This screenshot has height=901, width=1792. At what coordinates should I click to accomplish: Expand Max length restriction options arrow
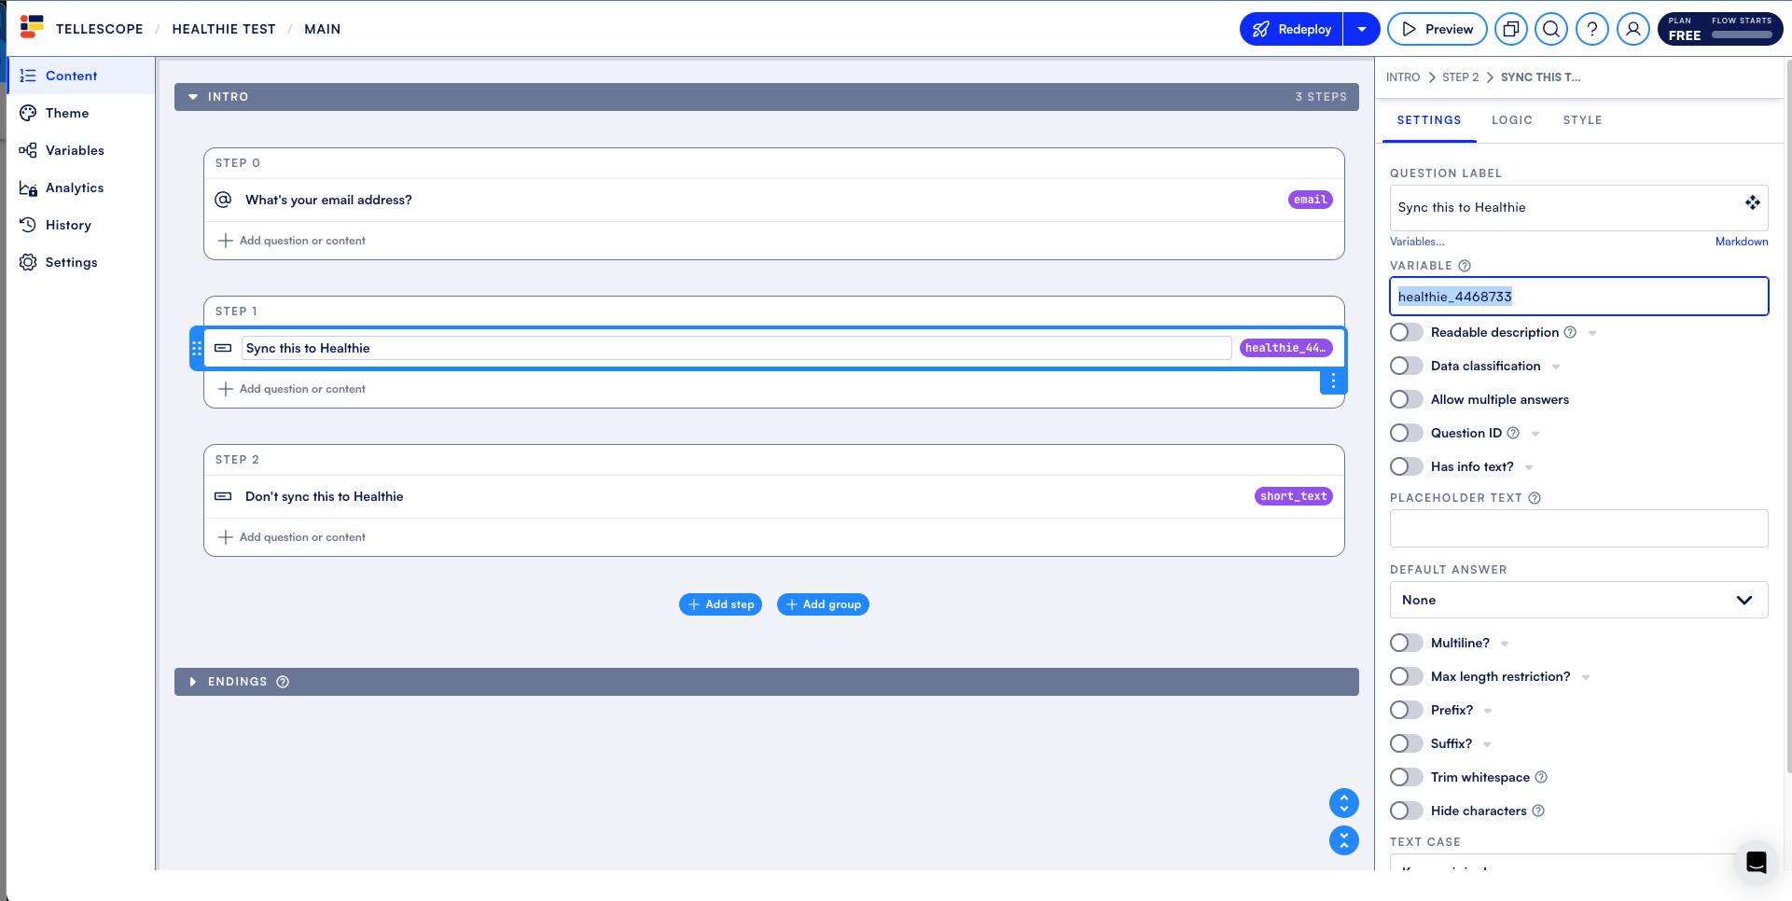tap(1586, 677)
